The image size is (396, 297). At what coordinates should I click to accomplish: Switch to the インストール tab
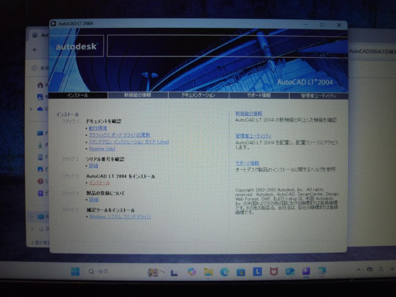point(78,95)
